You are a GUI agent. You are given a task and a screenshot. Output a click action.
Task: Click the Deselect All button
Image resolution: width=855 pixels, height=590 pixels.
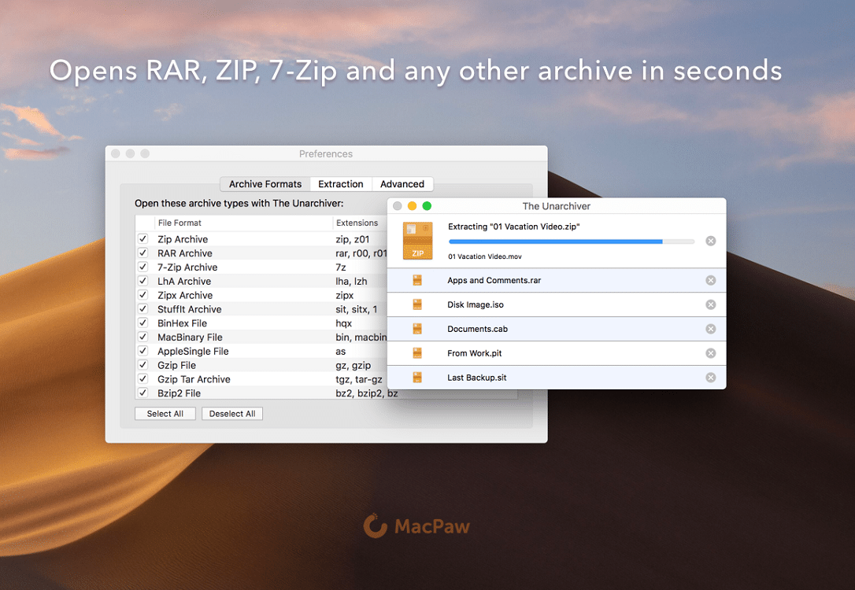(x=231, y=413)
